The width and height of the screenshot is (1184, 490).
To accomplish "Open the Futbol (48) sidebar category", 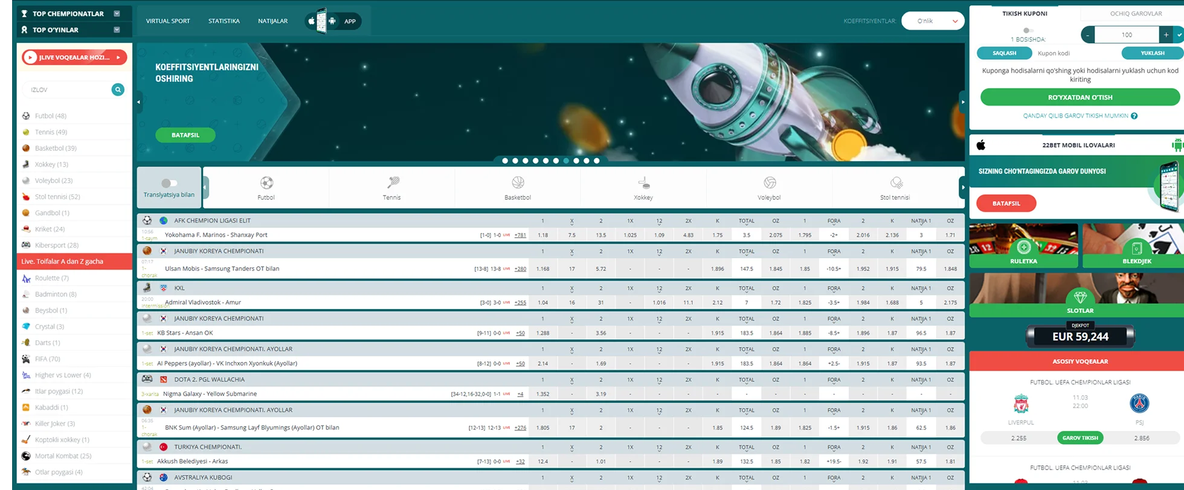I will (x=51, y=116).
